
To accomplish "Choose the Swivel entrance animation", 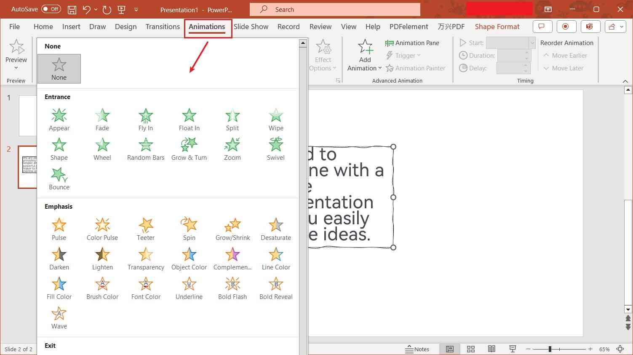I will [x=276, y=149].
